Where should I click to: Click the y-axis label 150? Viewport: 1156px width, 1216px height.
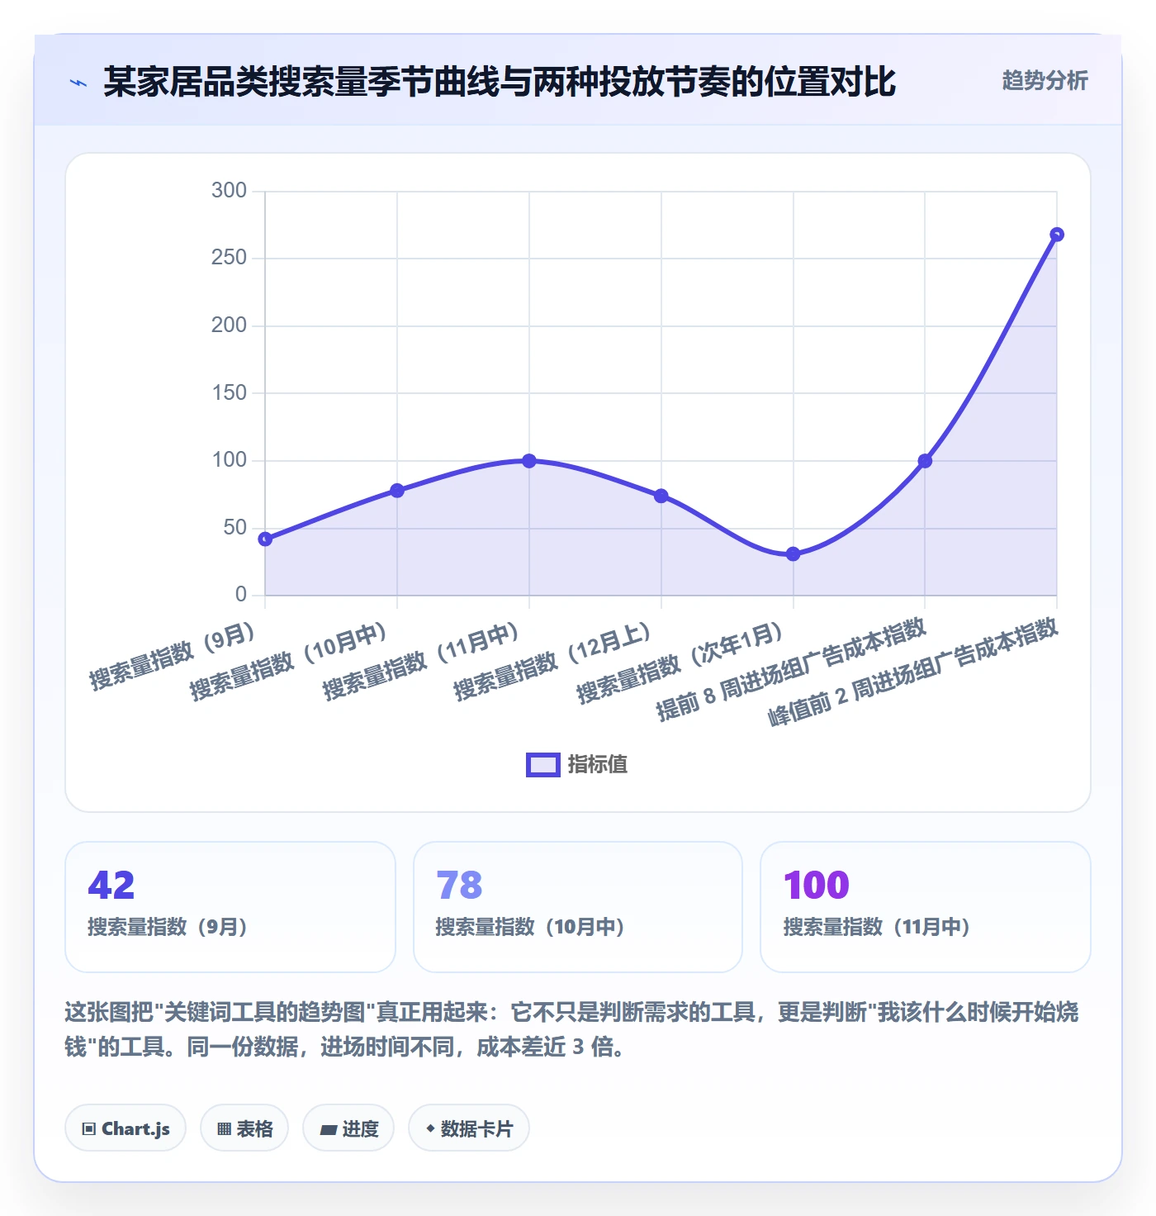pos(229,393)
